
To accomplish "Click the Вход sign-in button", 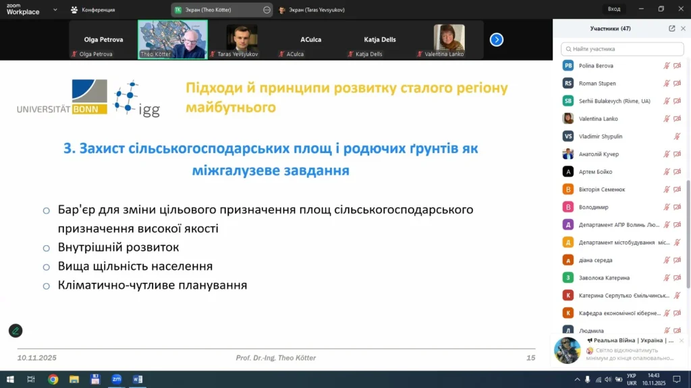I will [x=613, y=9].
